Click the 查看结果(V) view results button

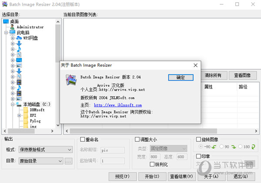pyautogui.click(x=181, y=176)
